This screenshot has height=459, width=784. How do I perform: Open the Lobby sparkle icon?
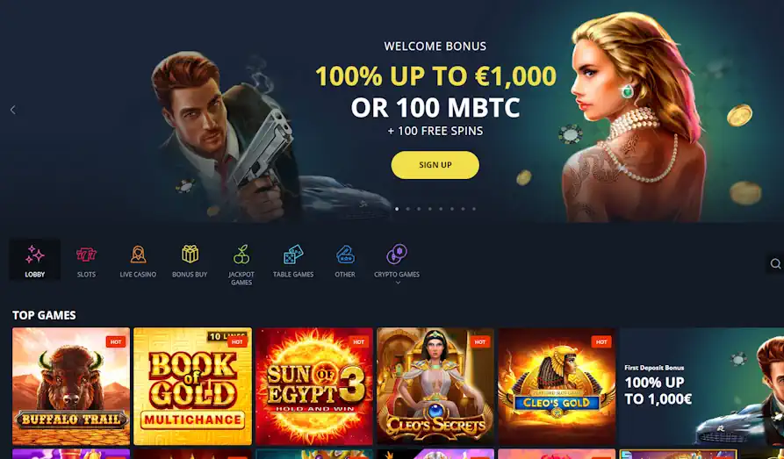35,255
